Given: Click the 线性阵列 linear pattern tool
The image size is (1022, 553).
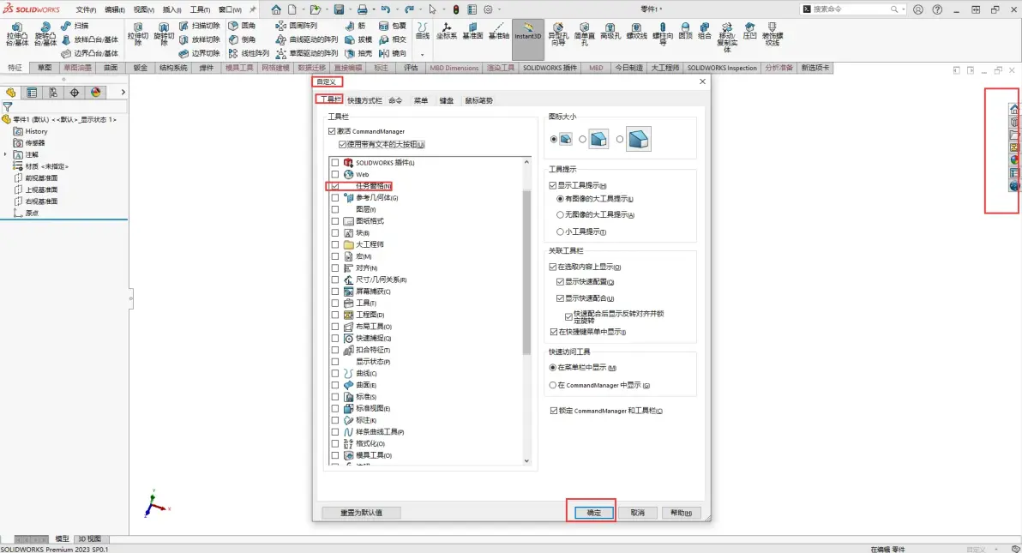Looking at the screenshot, I should point(249,53).
